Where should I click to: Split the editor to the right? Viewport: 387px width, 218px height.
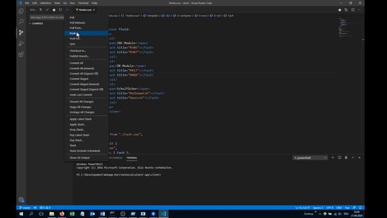point(353,10)
